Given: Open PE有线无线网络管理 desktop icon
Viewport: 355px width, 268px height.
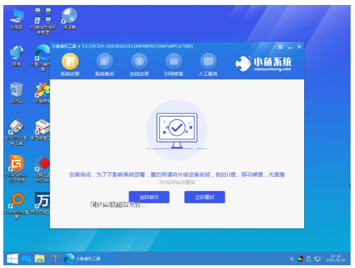Looking at the screenshot, I should [x=43, y=21].
